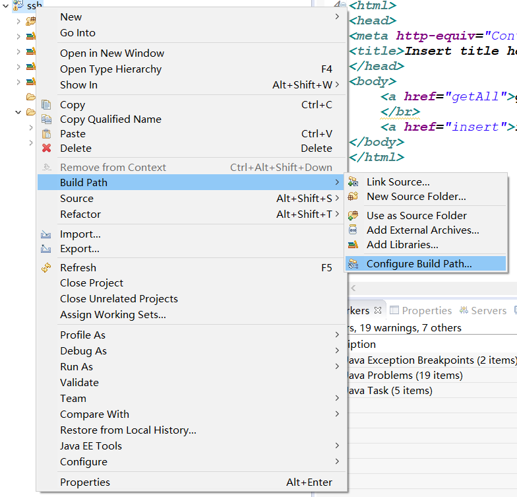Choose New Source Folder... in submenu
The image size is (517, 497).
pyautogui.click(x=426, y=197)
